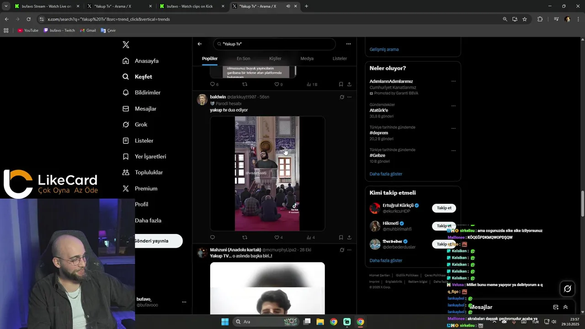
Task: Open Daha fazla in the sidebar
Action: tap(148, 221)
